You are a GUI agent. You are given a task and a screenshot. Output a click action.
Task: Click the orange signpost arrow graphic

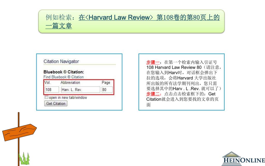[19, 132]
